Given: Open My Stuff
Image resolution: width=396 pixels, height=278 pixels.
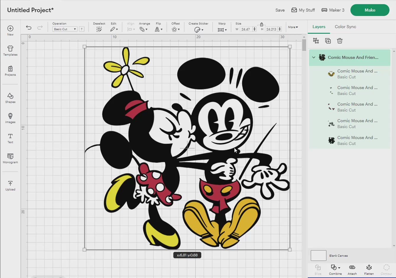Looking at the screenshot, I should (303, 10).
